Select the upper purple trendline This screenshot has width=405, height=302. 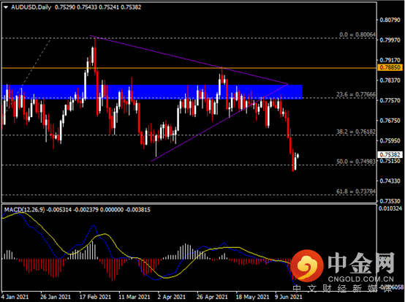click(189, 60)
